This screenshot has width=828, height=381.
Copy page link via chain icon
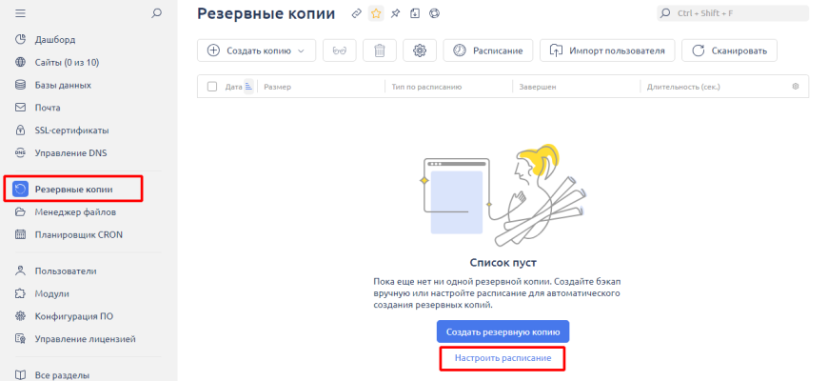(x=357, y=13)
